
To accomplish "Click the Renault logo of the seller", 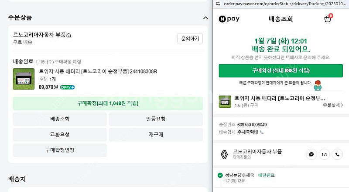I will point(224,154).
